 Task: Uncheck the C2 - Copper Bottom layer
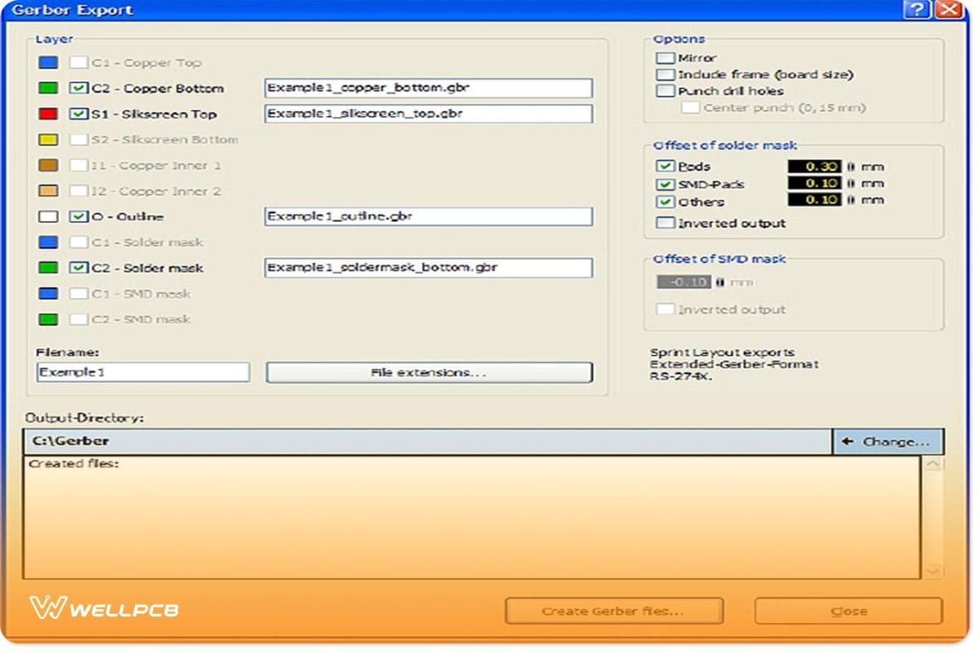tap(78, 88)
